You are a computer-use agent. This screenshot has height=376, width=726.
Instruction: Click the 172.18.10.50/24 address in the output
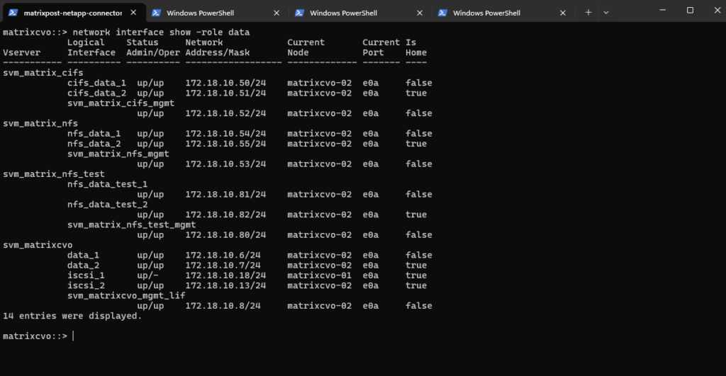pyautogui.click(x=225, y=83)
